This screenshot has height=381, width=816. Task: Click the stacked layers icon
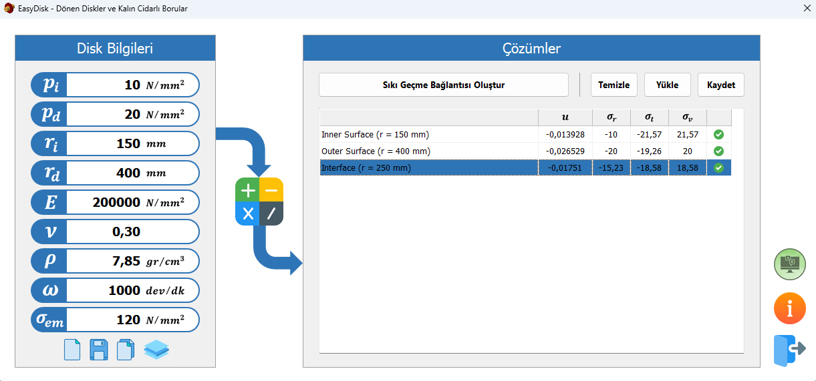coord(156,350)
